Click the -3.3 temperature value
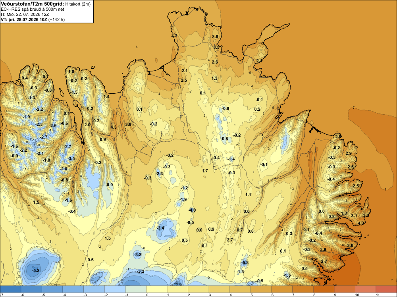397x297 pixels. click(x=137, y=255)
